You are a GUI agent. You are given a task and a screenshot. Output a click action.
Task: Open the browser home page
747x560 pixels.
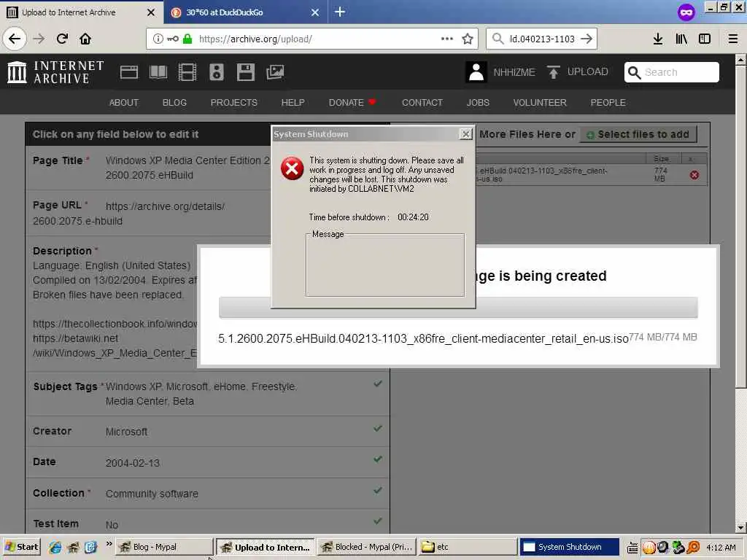coord(85,39)
